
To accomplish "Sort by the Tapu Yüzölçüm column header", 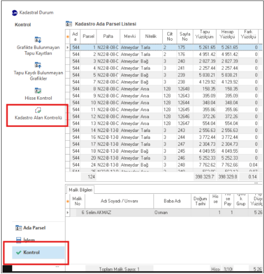I will tap(207, 37).
